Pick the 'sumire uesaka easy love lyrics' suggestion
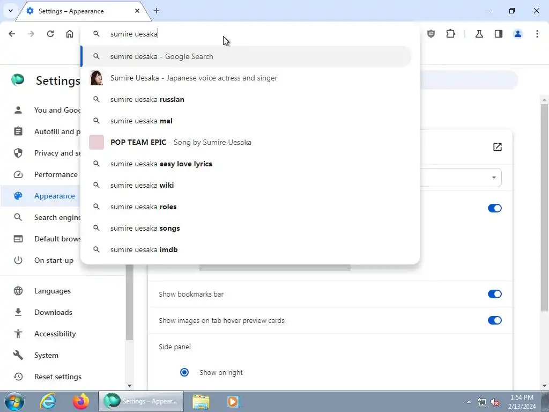This screenshot has height=412, width=549. (247, 164)
